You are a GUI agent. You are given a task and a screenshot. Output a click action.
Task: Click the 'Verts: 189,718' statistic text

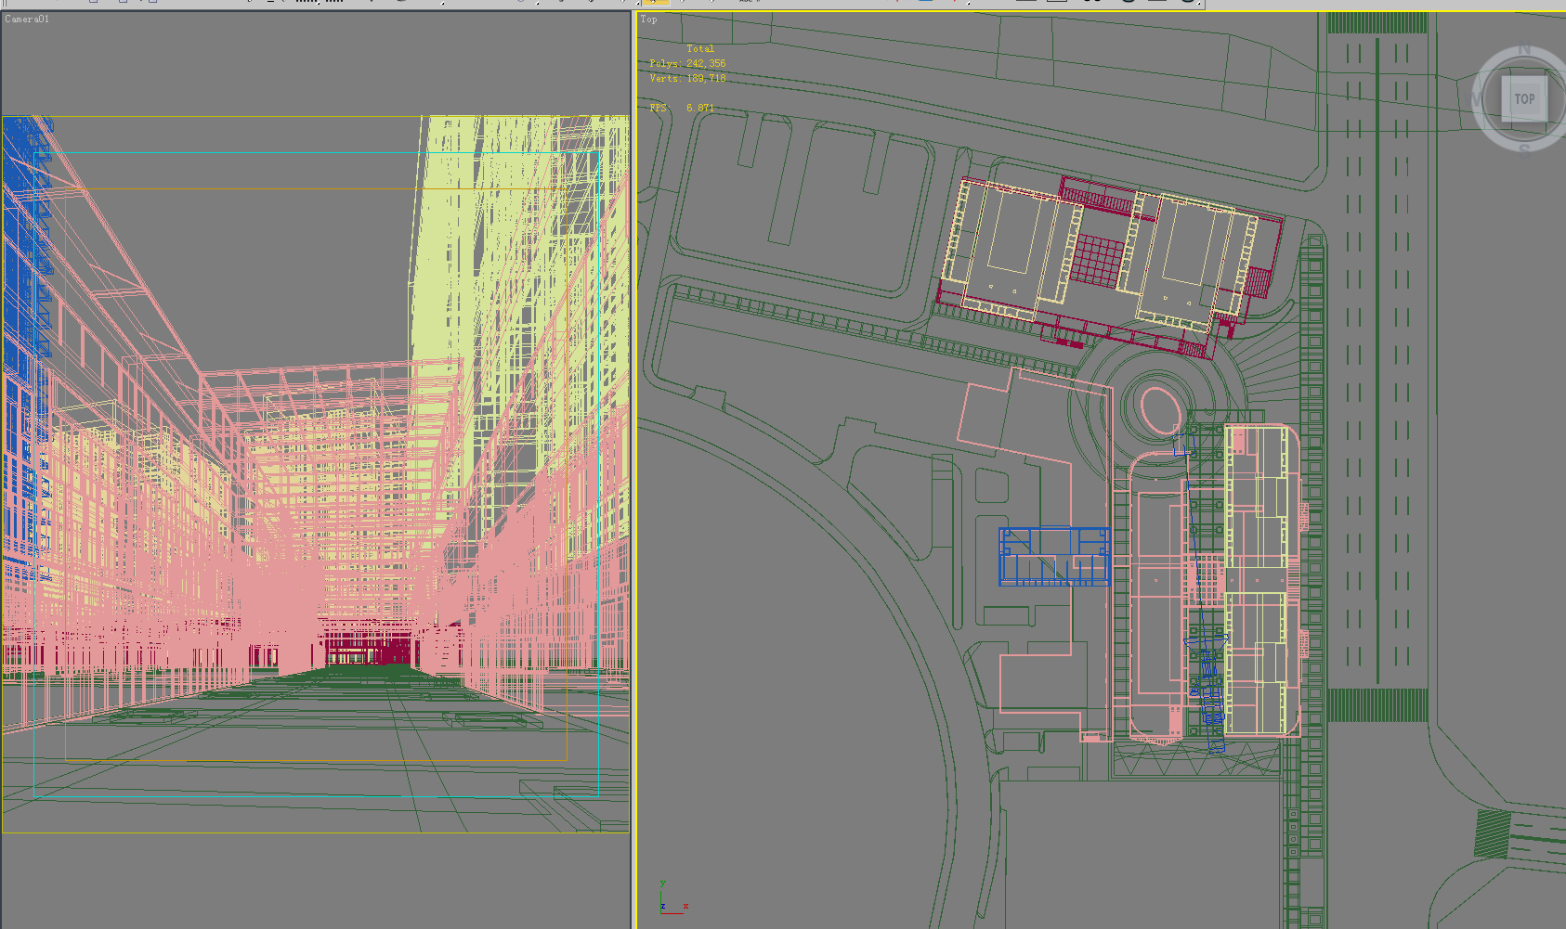pyautogui.click(x=687, y=78)
